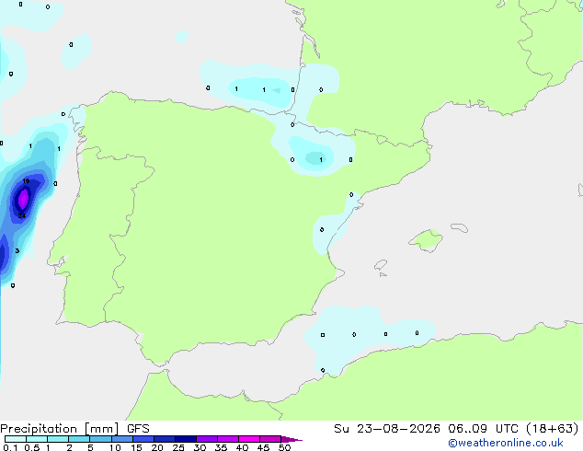The image size is (583, 451).
Task: Select the 2–5 mm legend color swatch
Action: coord(79,439)
